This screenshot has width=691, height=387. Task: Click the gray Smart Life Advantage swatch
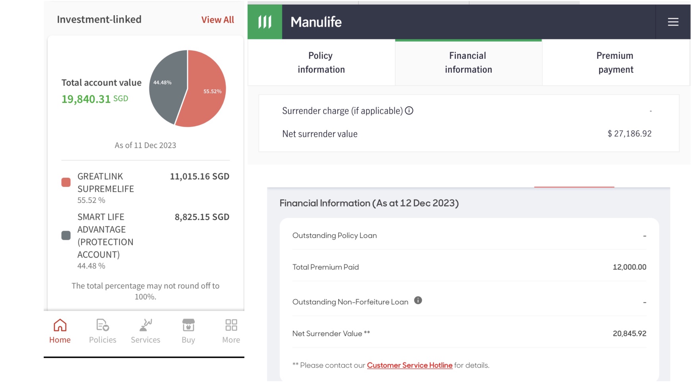point(66,235)
